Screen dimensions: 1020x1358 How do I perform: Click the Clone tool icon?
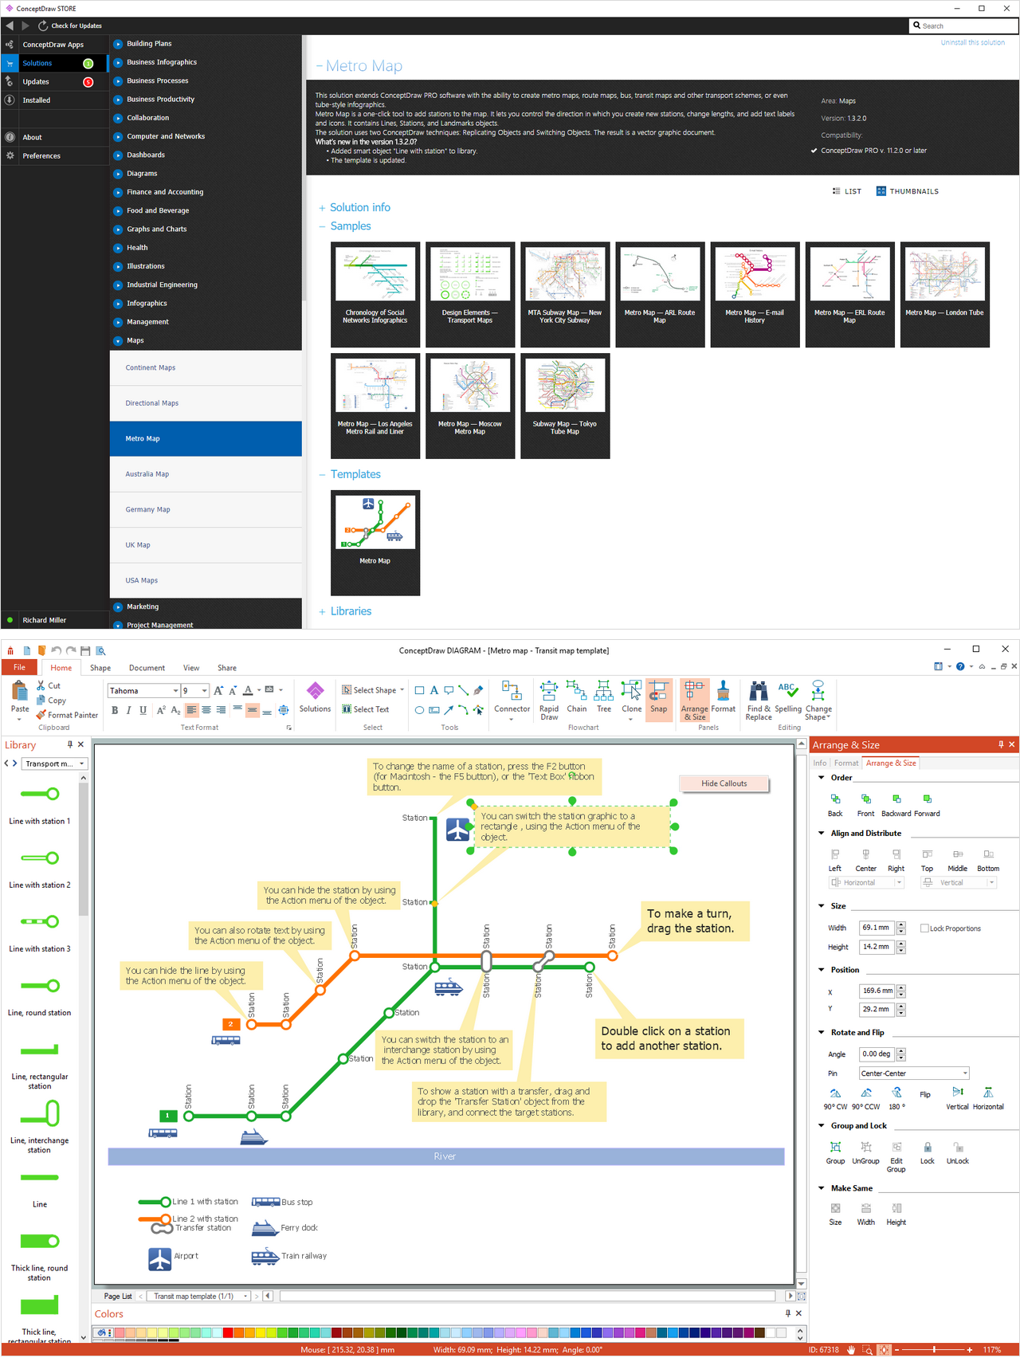click(x=631, y=691)
